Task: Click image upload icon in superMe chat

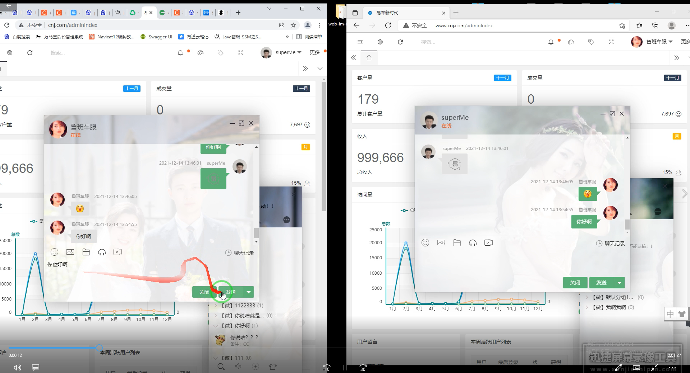Action: pos(441,243)
